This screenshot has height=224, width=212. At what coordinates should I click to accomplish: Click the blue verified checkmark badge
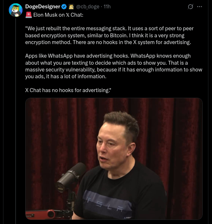[x=64, y=7]
